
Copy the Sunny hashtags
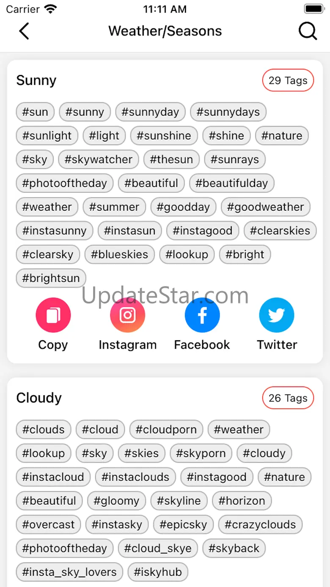[x=53, y=315]
